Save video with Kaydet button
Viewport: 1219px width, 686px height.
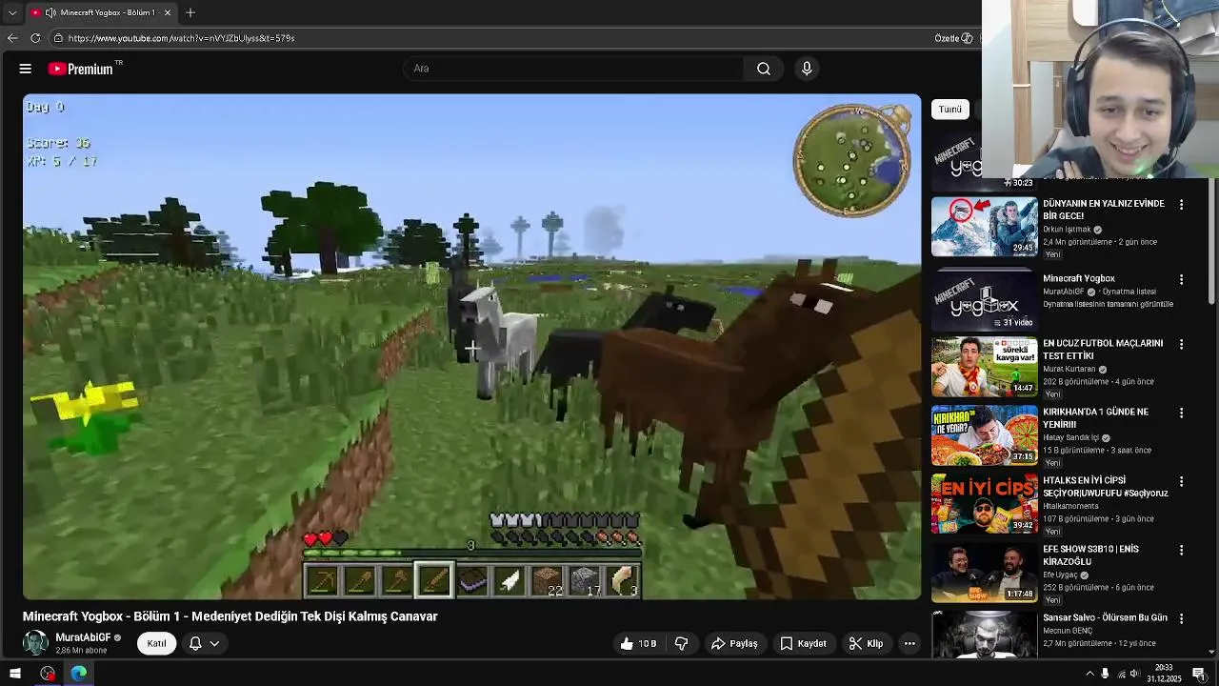803,643
